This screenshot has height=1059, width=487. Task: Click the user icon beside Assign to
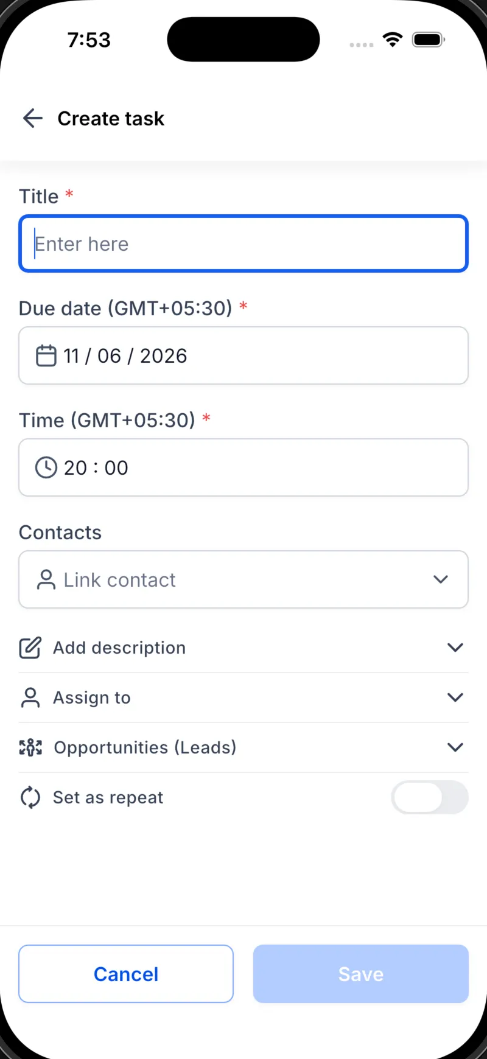coord(30,697)
